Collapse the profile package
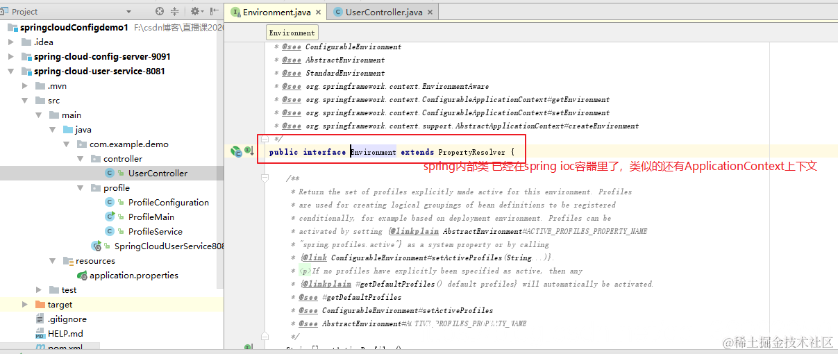 (x=80, y=187)
